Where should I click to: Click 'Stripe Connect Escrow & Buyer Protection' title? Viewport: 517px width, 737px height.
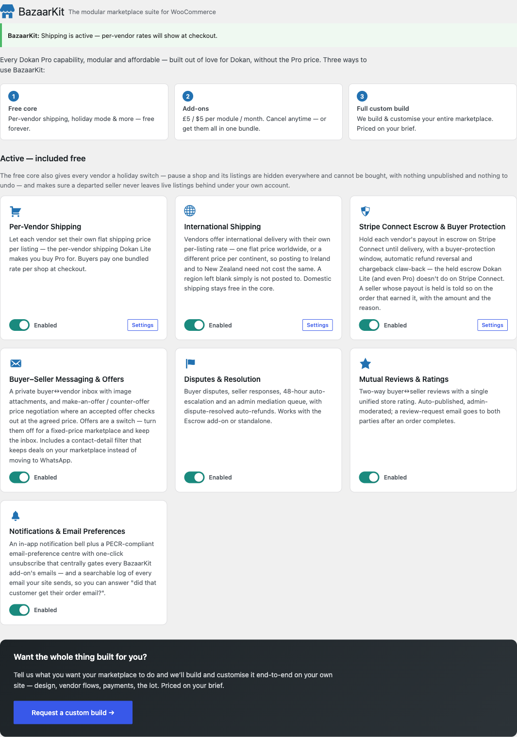(x=432, y=226)
